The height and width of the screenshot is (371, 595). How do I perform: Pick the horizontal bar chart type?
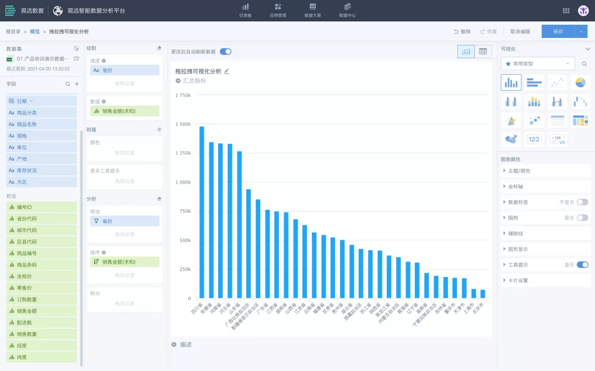534,82
